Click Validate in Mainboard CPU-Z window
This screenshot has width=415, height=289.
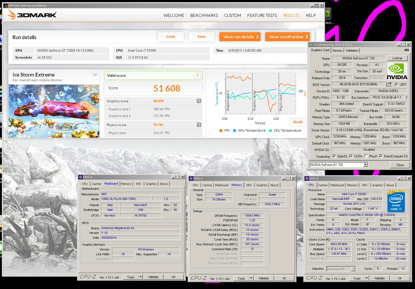(x=153, y=277)
